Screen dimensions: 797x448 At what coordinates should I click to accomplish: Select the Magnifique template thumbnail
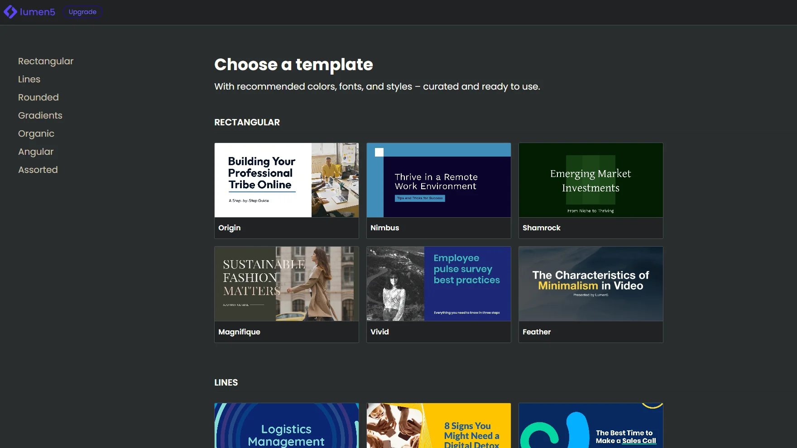tap(287, 284)
